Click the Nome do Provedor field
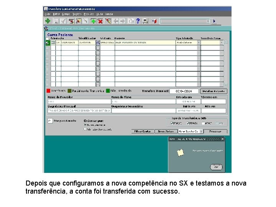The width and height of the screenshot is (276, 207). point(79,102)
